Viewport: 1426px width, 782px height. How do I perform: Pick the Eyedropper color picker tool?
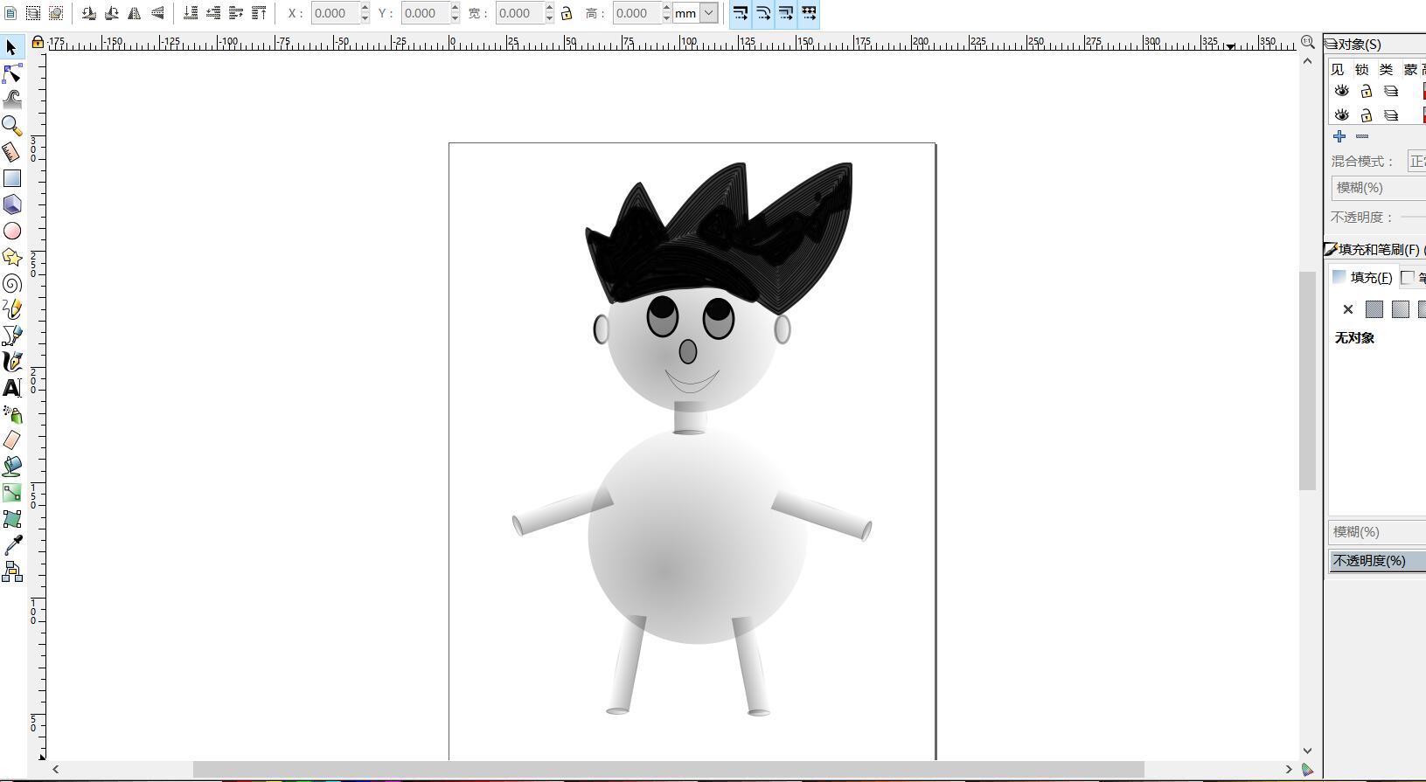12,545
